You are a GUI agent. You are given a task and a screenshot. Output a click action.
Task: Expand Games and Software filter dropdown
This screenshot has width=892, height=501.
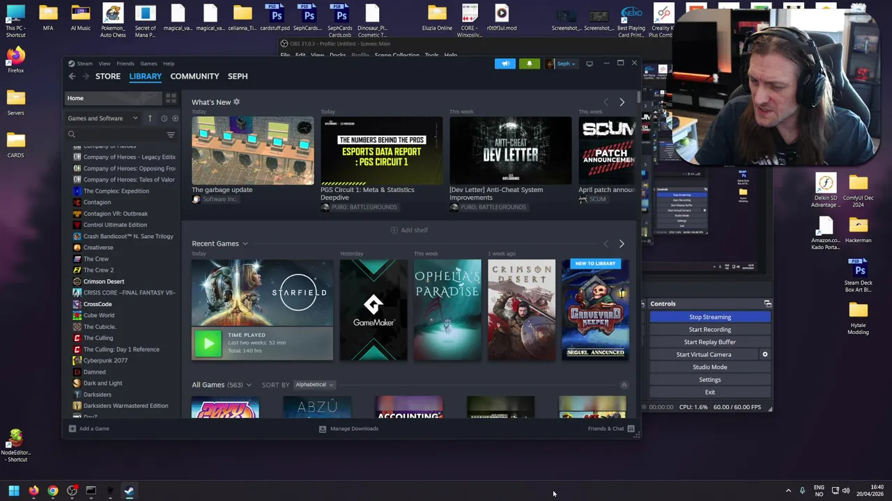(x=103, y=118)
